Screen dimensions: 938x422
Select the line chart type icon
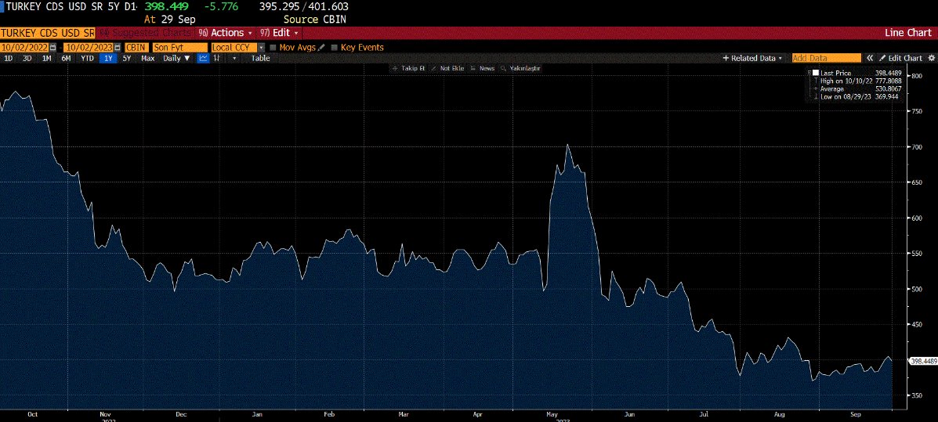pyautogui.click(x=202, y=58)
